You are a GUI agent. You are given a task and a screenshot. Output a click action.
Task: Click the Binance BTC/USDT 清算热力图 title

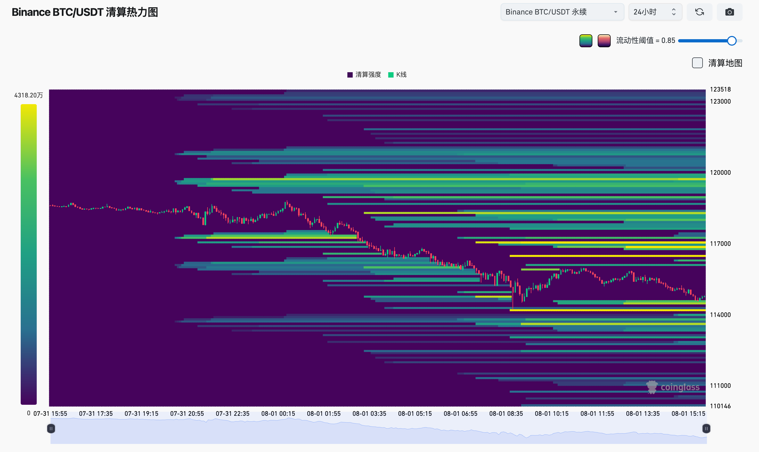pyautogui.click(x=85, y=12)
